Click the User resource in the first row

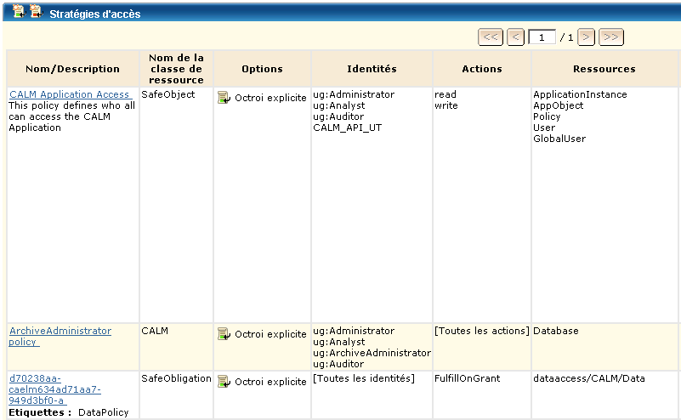point(544,128)
